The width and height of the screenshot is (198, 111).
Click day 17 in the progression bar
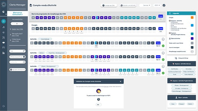coord(97,18)
